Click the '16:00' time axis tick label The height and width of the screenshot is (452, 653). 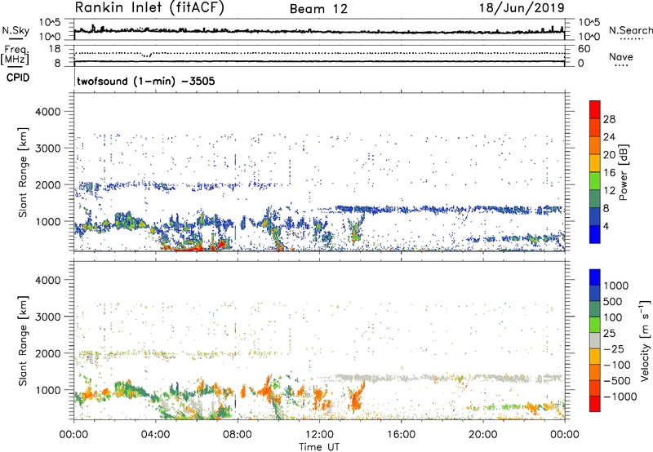(401, 435)
